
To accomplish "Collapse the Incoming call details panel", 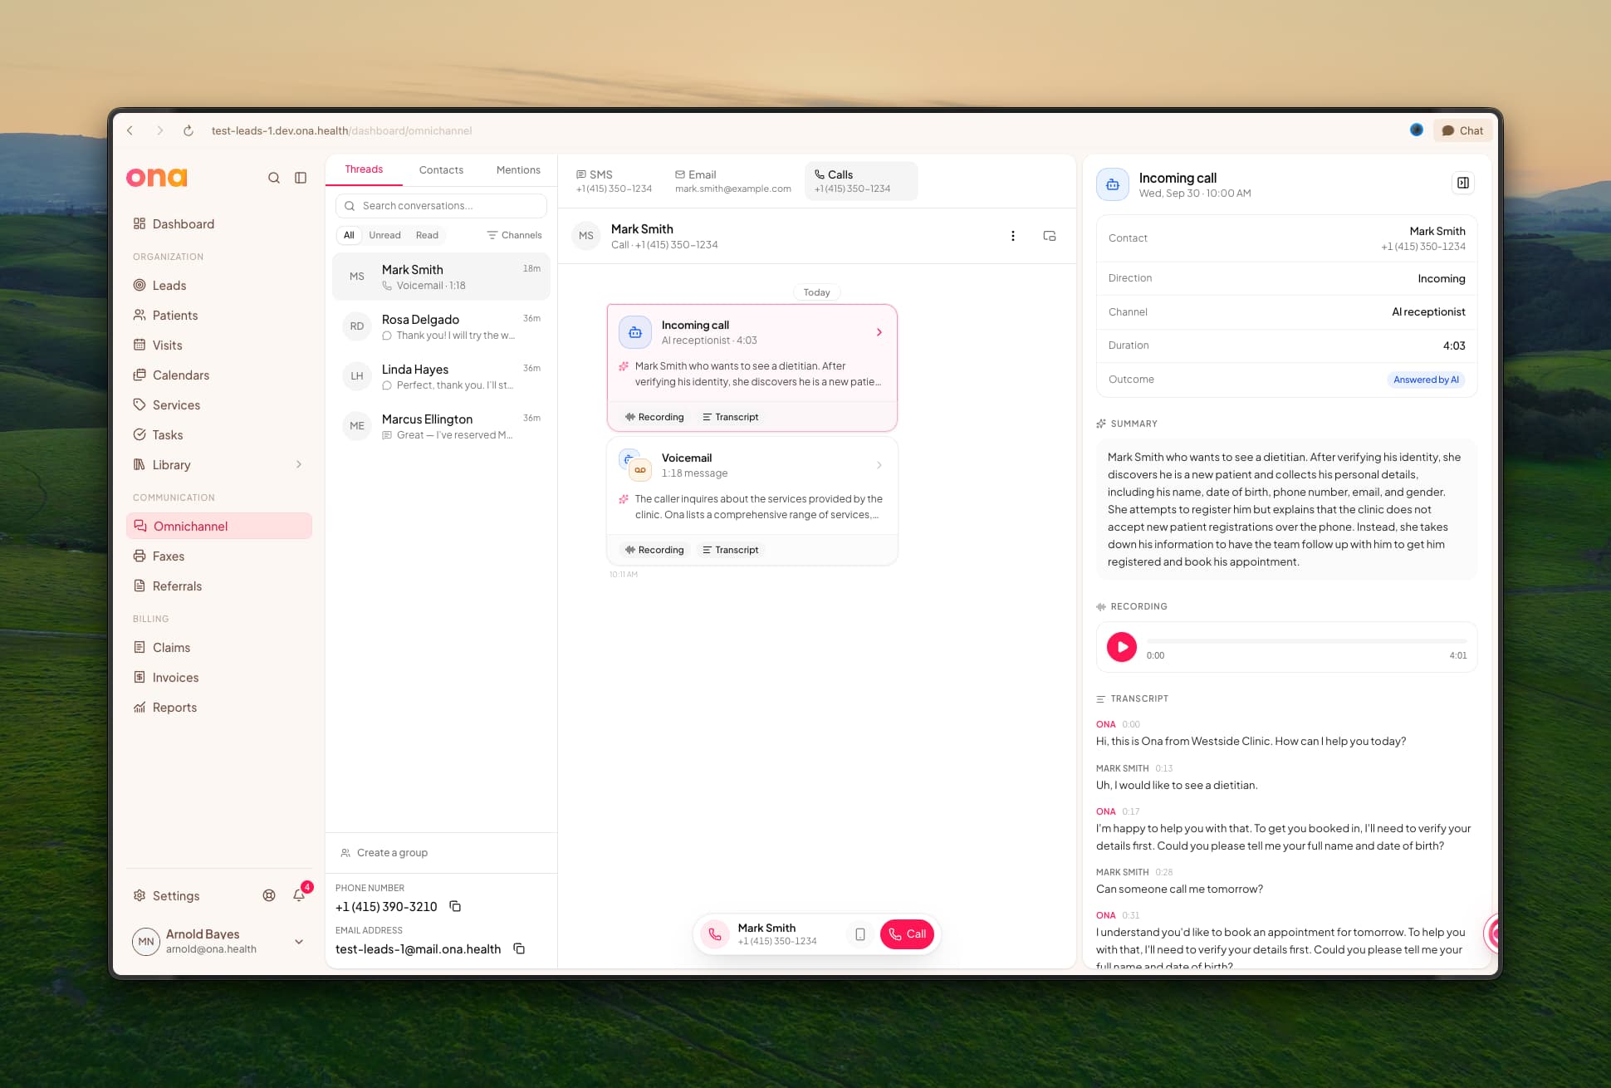I will click(x=1463, y=183).
